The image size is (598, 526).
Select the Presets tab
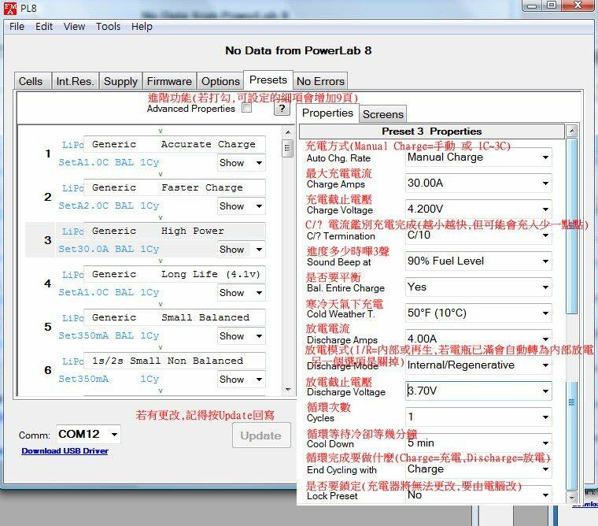click(268, 80)
